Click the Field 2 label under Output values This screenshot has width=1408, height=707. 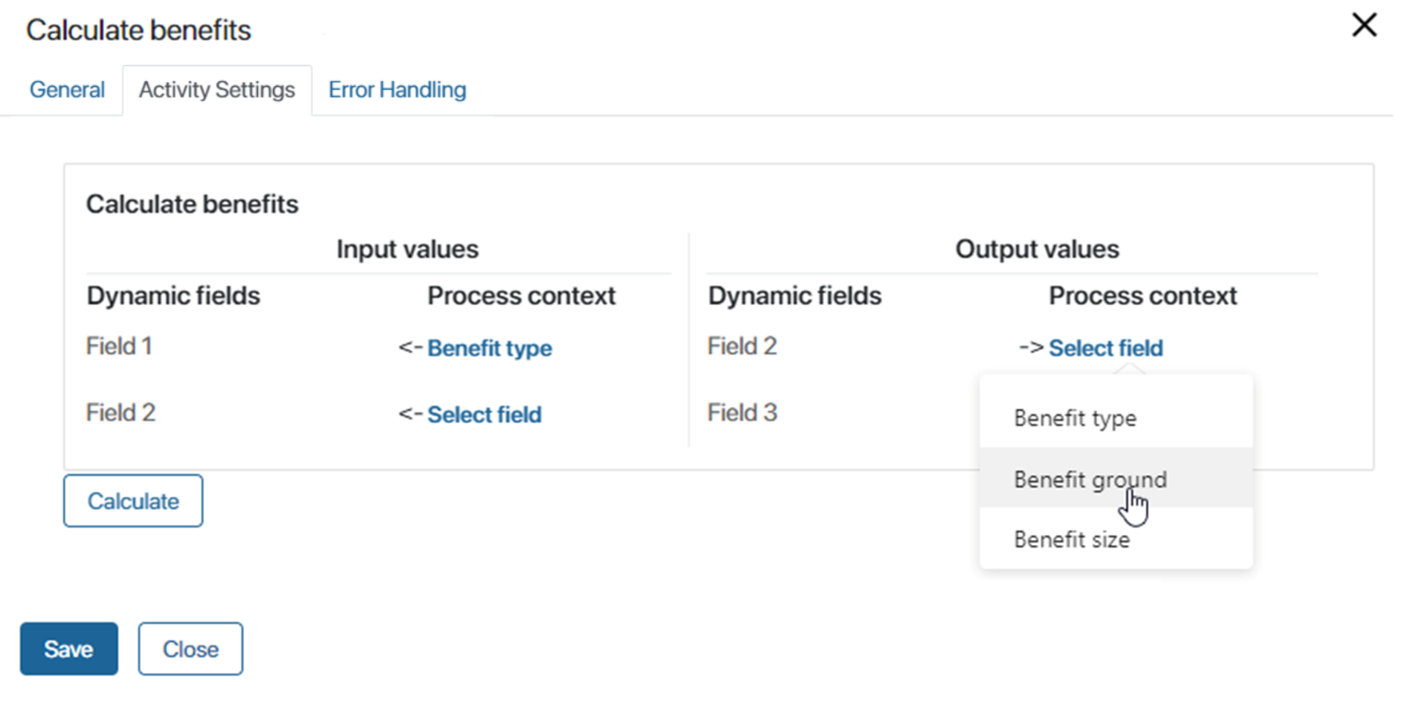pos(742,346)
